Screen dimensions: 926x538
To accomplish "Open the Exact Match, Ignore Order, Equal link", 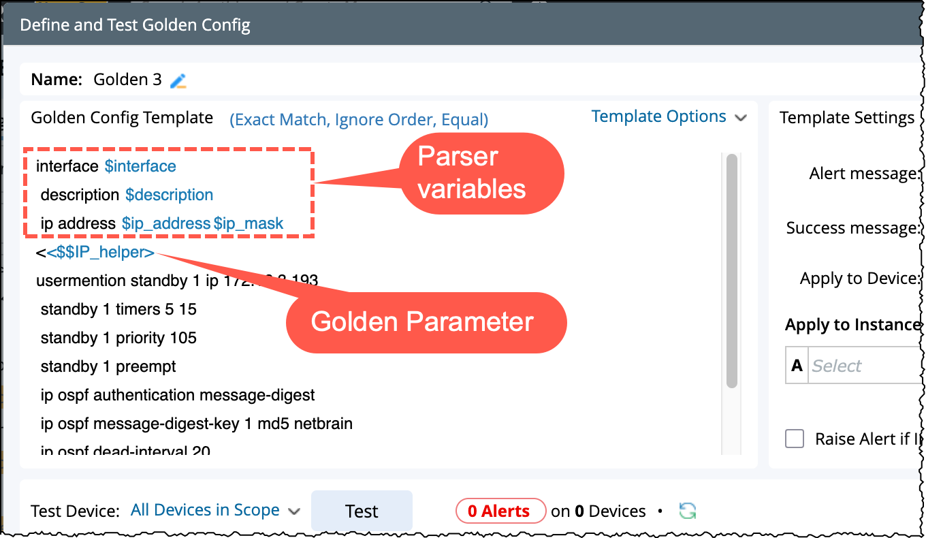I will (359, 120).
